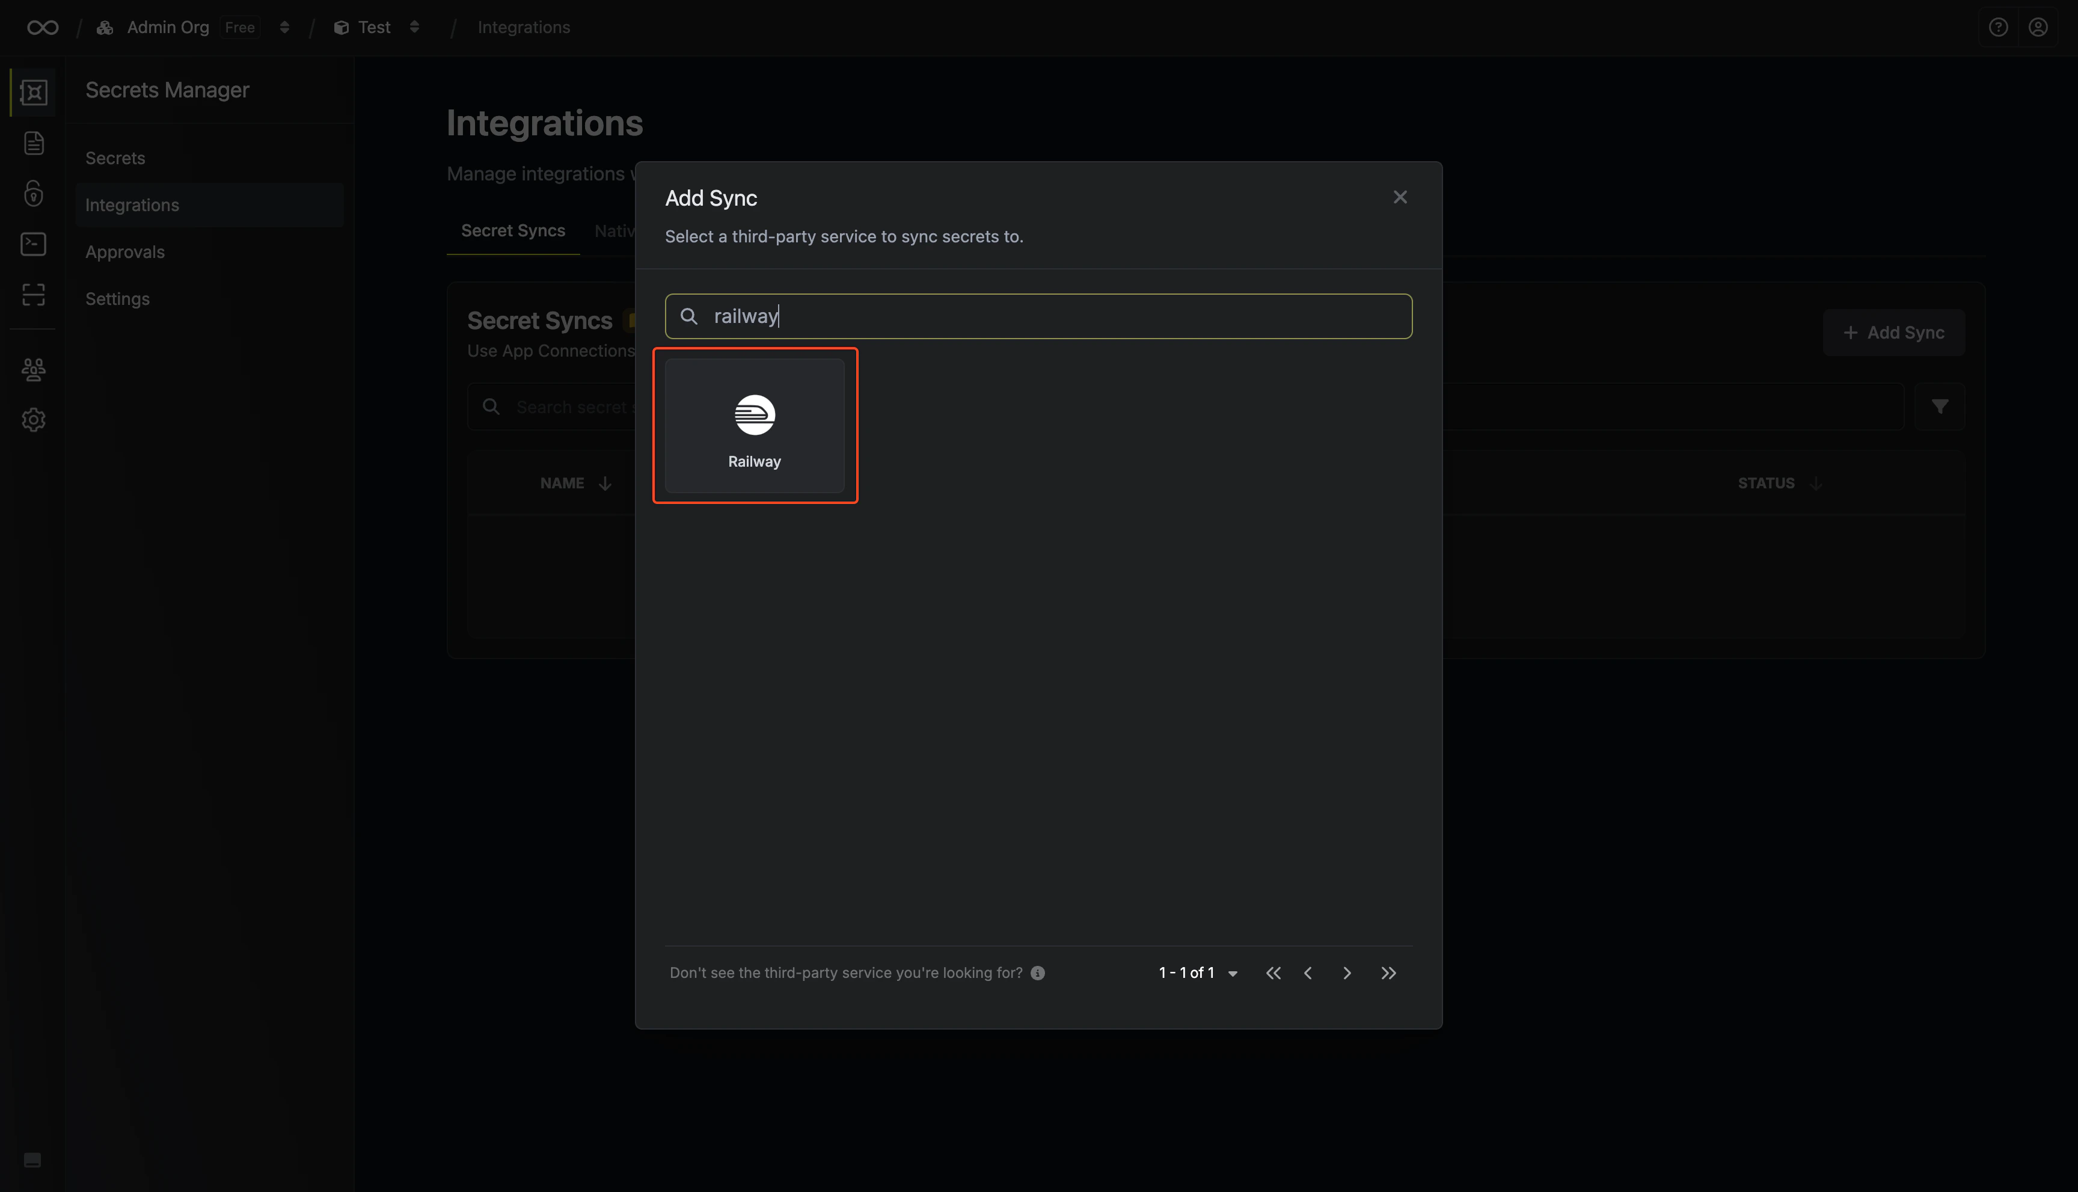Open the access control users icon
This screenshot has height=1192, width=2078.
[x=34, y=370]
